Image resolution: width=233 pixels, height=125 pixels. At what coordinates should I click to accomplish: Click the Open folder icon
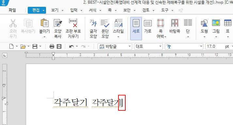coord(23,47)
